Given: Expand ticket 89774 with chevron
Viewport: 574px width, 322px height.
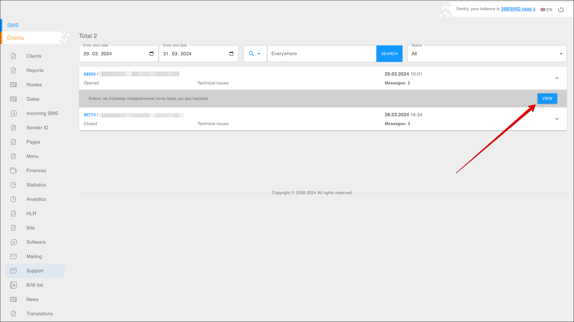Looking at the screenshot, I should 557,119.
